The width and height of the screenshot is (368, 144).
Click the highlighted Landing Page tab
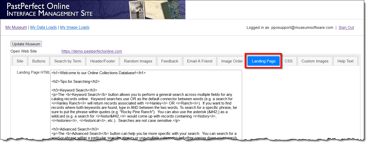click(x=264, y=61)
